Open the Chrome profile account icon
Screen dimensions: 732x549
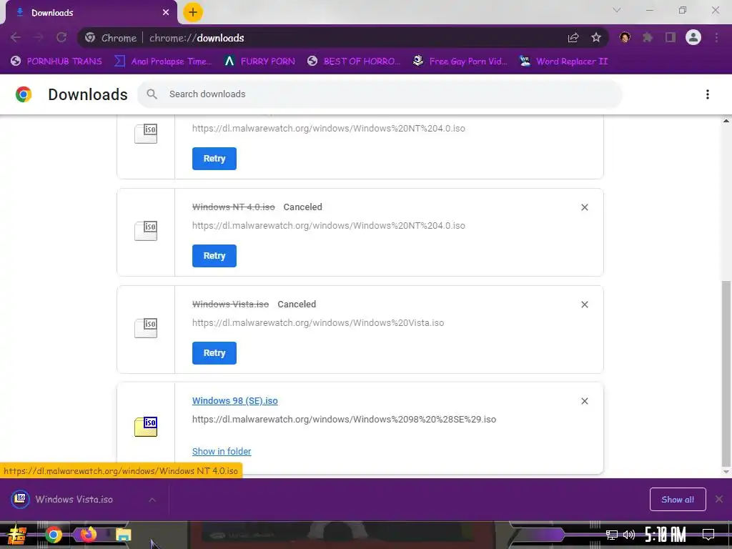693,37
